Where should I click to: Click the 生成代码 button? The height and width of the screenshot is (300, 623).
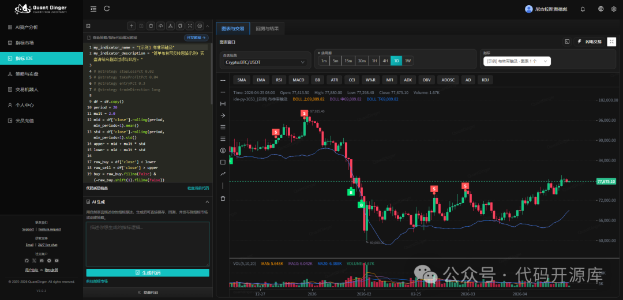point(148,272)
